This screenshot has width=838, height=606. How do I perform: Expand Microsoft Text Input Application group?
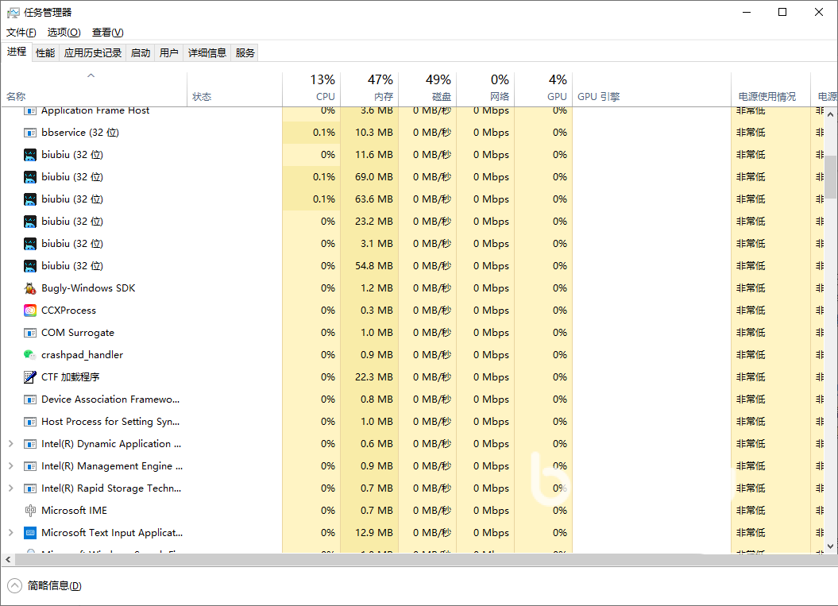[10, 533]
